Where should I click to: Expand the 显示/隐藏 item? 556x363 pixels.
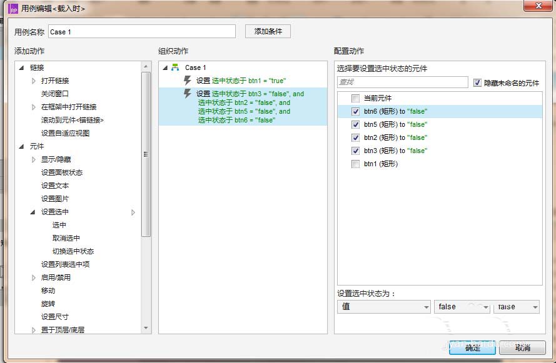click(x=33, y=159)
